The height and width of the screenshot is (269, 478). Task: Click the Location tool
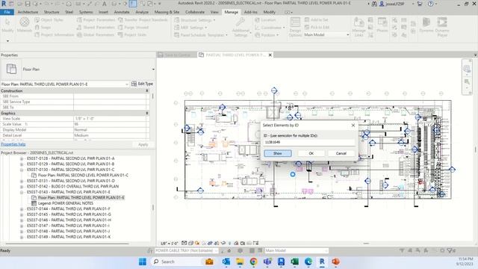point(265,20)
